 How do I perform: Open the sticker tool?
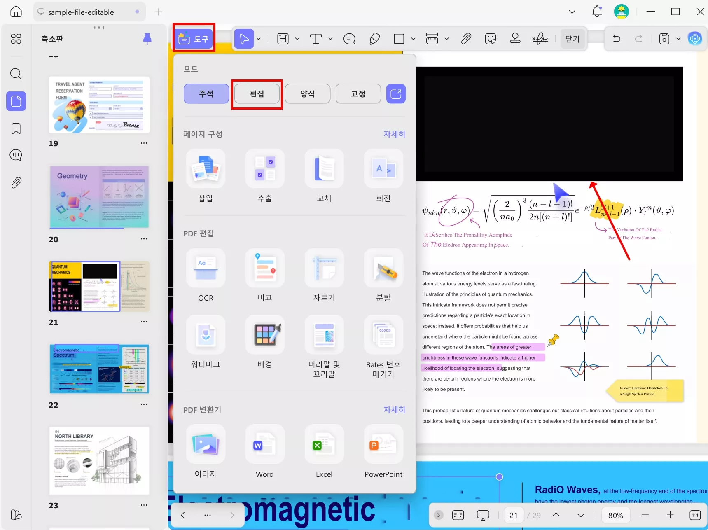point(491,39)
